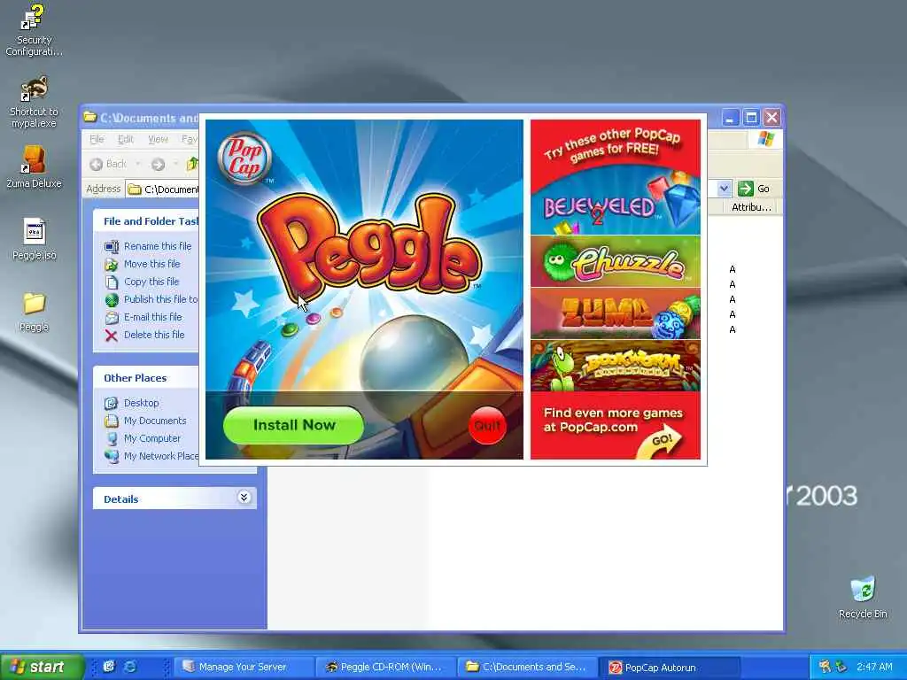Click the Rename this file icon
The height and width of the screenshot is (680, 907).
(111, 247)
